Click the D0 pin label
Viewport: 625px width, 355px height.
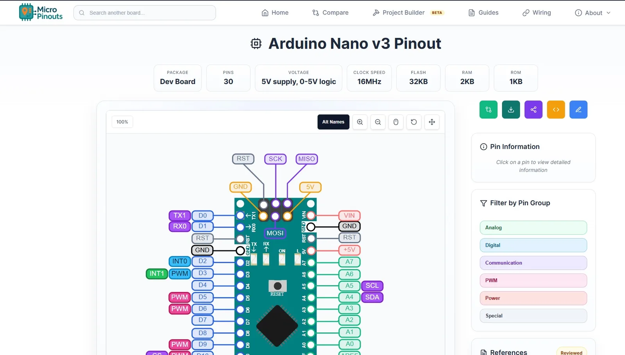click(203, 215)
